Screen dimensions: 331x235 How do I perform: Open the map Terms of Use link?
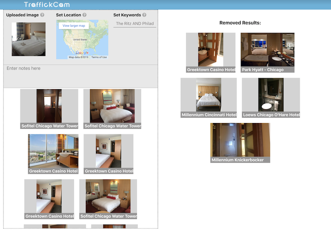(99, 57)
